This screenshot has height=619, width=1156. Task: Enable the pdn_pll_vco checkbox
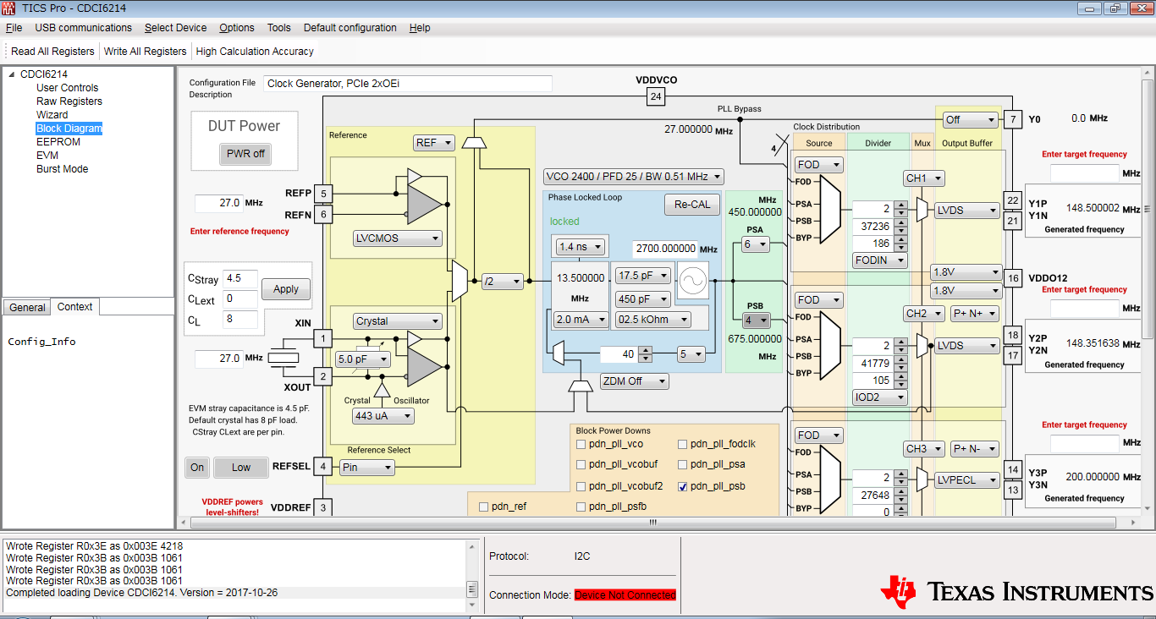[581, 444]
